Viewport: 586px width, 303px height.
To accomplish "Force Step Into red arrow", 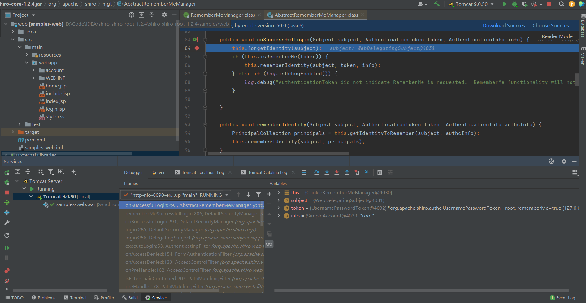I will [x=337, y=172].
